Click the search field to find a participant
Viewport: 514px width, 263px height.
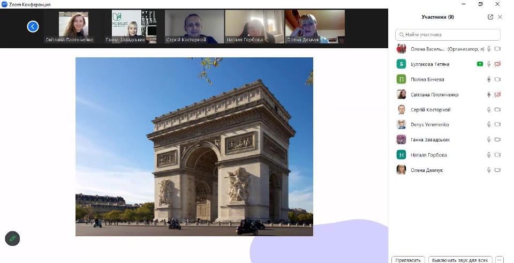tap(448, 34)
